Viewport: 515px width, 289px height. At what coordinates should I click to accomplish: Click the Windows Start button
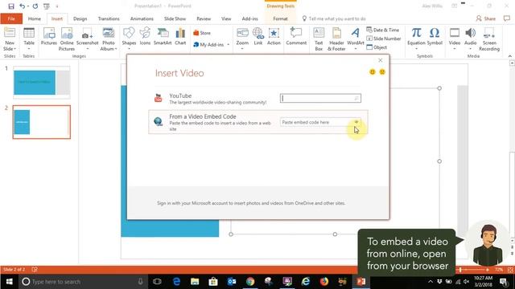click(9, 282)
